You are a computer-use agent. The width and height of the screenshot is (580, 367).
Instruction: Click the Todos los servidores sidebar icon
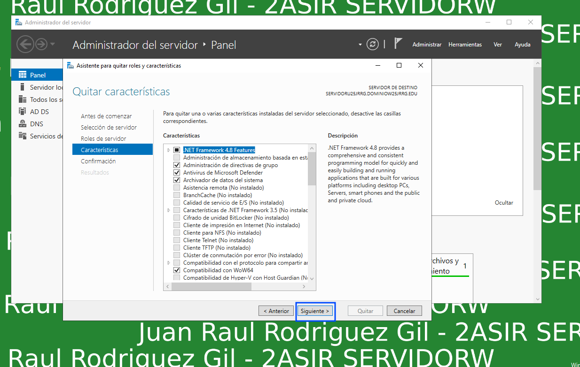[22, 99]
